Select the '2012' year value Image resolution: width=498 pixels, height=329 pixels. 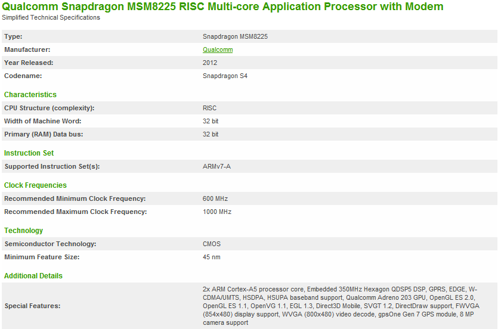(210, 63)
